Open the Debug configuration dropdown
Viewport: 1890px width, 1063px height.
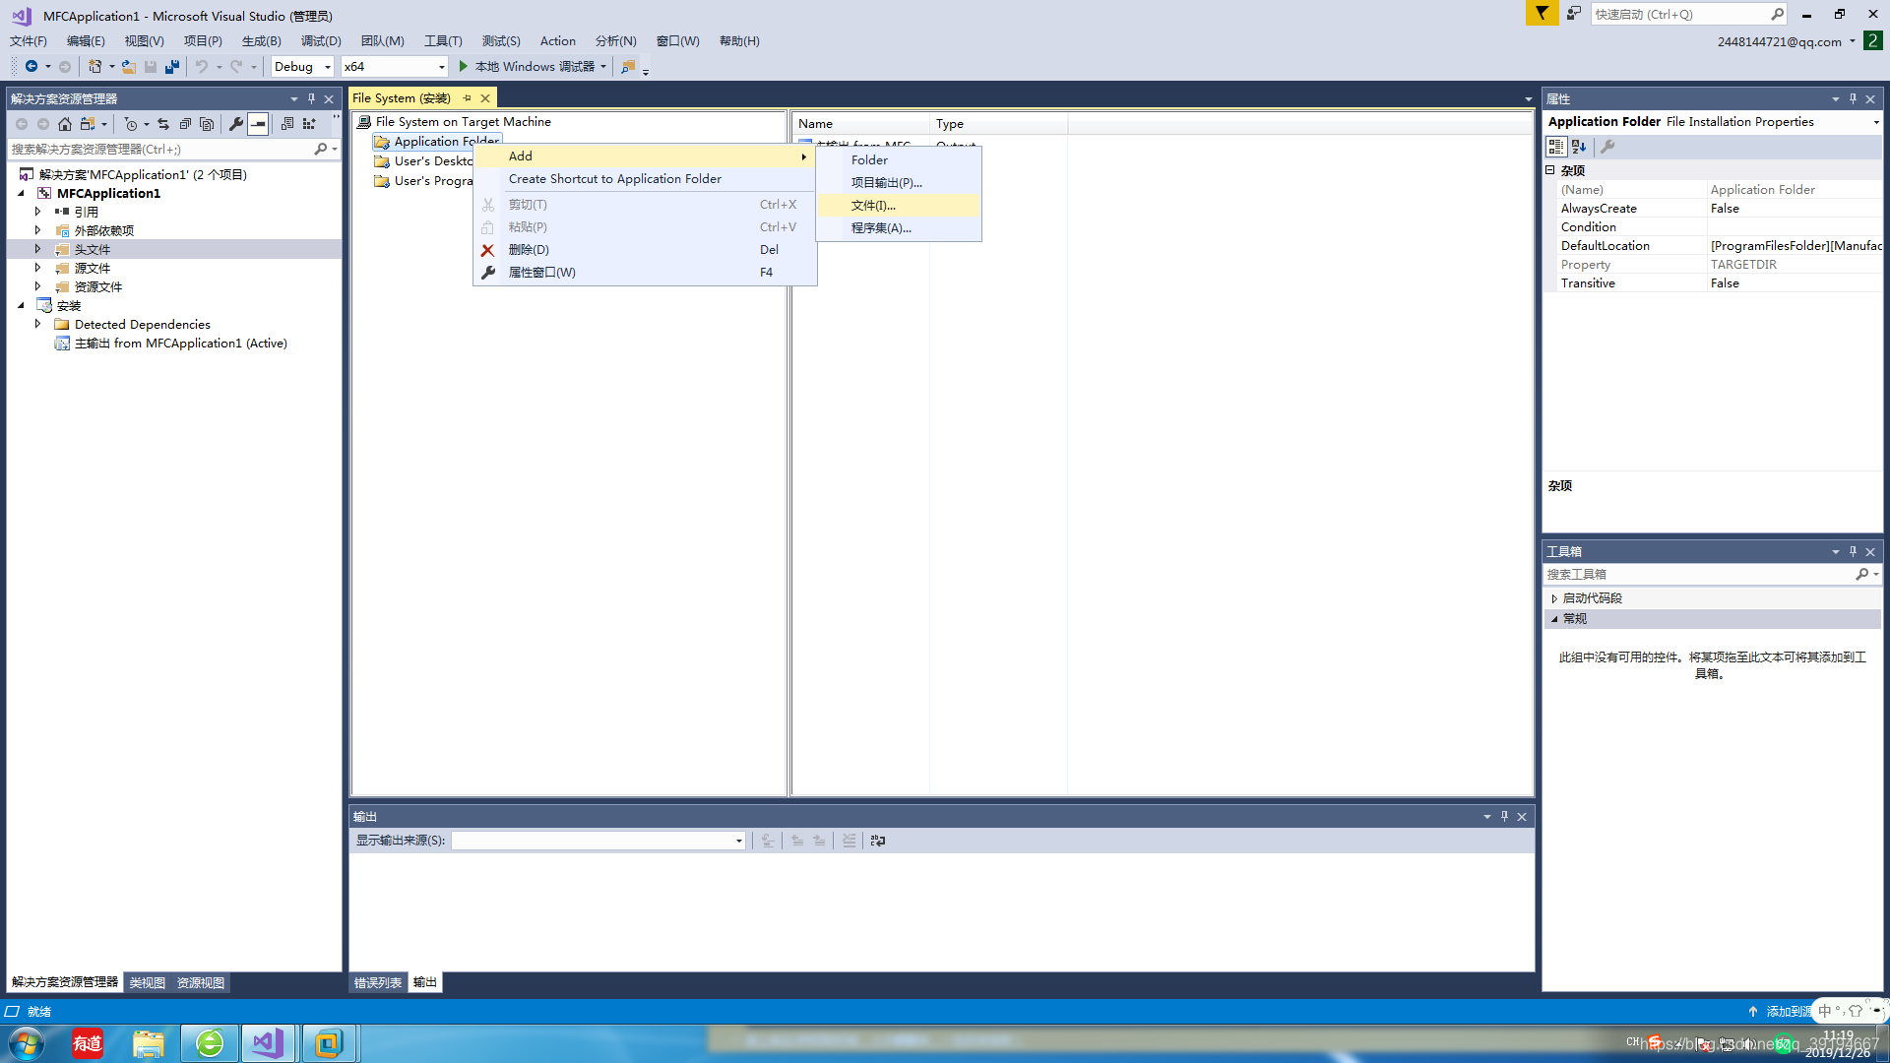coord(328,67)
